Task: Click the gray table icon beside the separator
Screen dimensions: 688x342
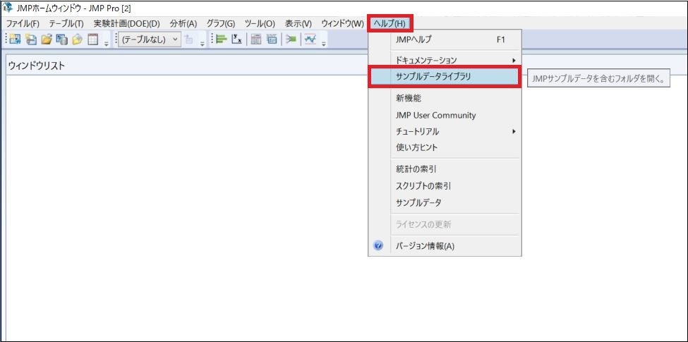Action: 272,39
